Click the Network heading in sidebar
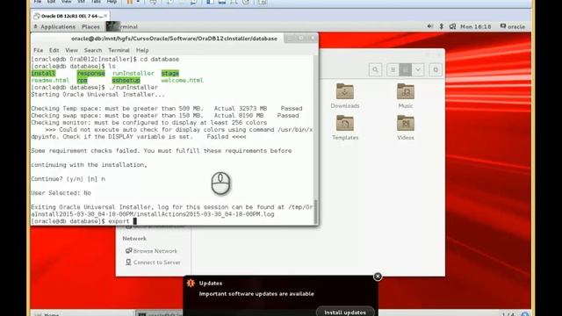Image resolution: width=562 pixels, height=316 pixels. pos(134,238)
